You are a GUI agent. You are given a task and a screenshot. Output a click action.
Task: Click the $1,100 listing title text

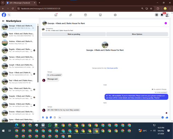[60, 31]
